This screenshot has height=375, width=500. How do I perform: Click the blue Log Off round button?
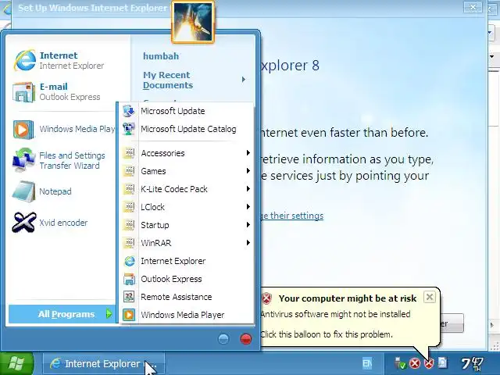click(223, 338)
